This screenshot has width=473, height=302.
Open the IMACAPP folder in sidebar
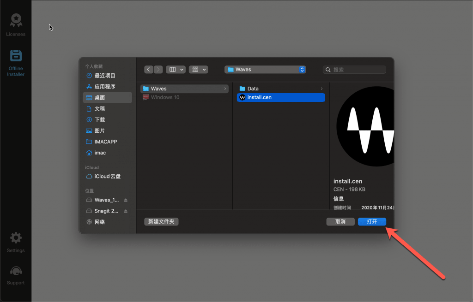pos(107,142)
